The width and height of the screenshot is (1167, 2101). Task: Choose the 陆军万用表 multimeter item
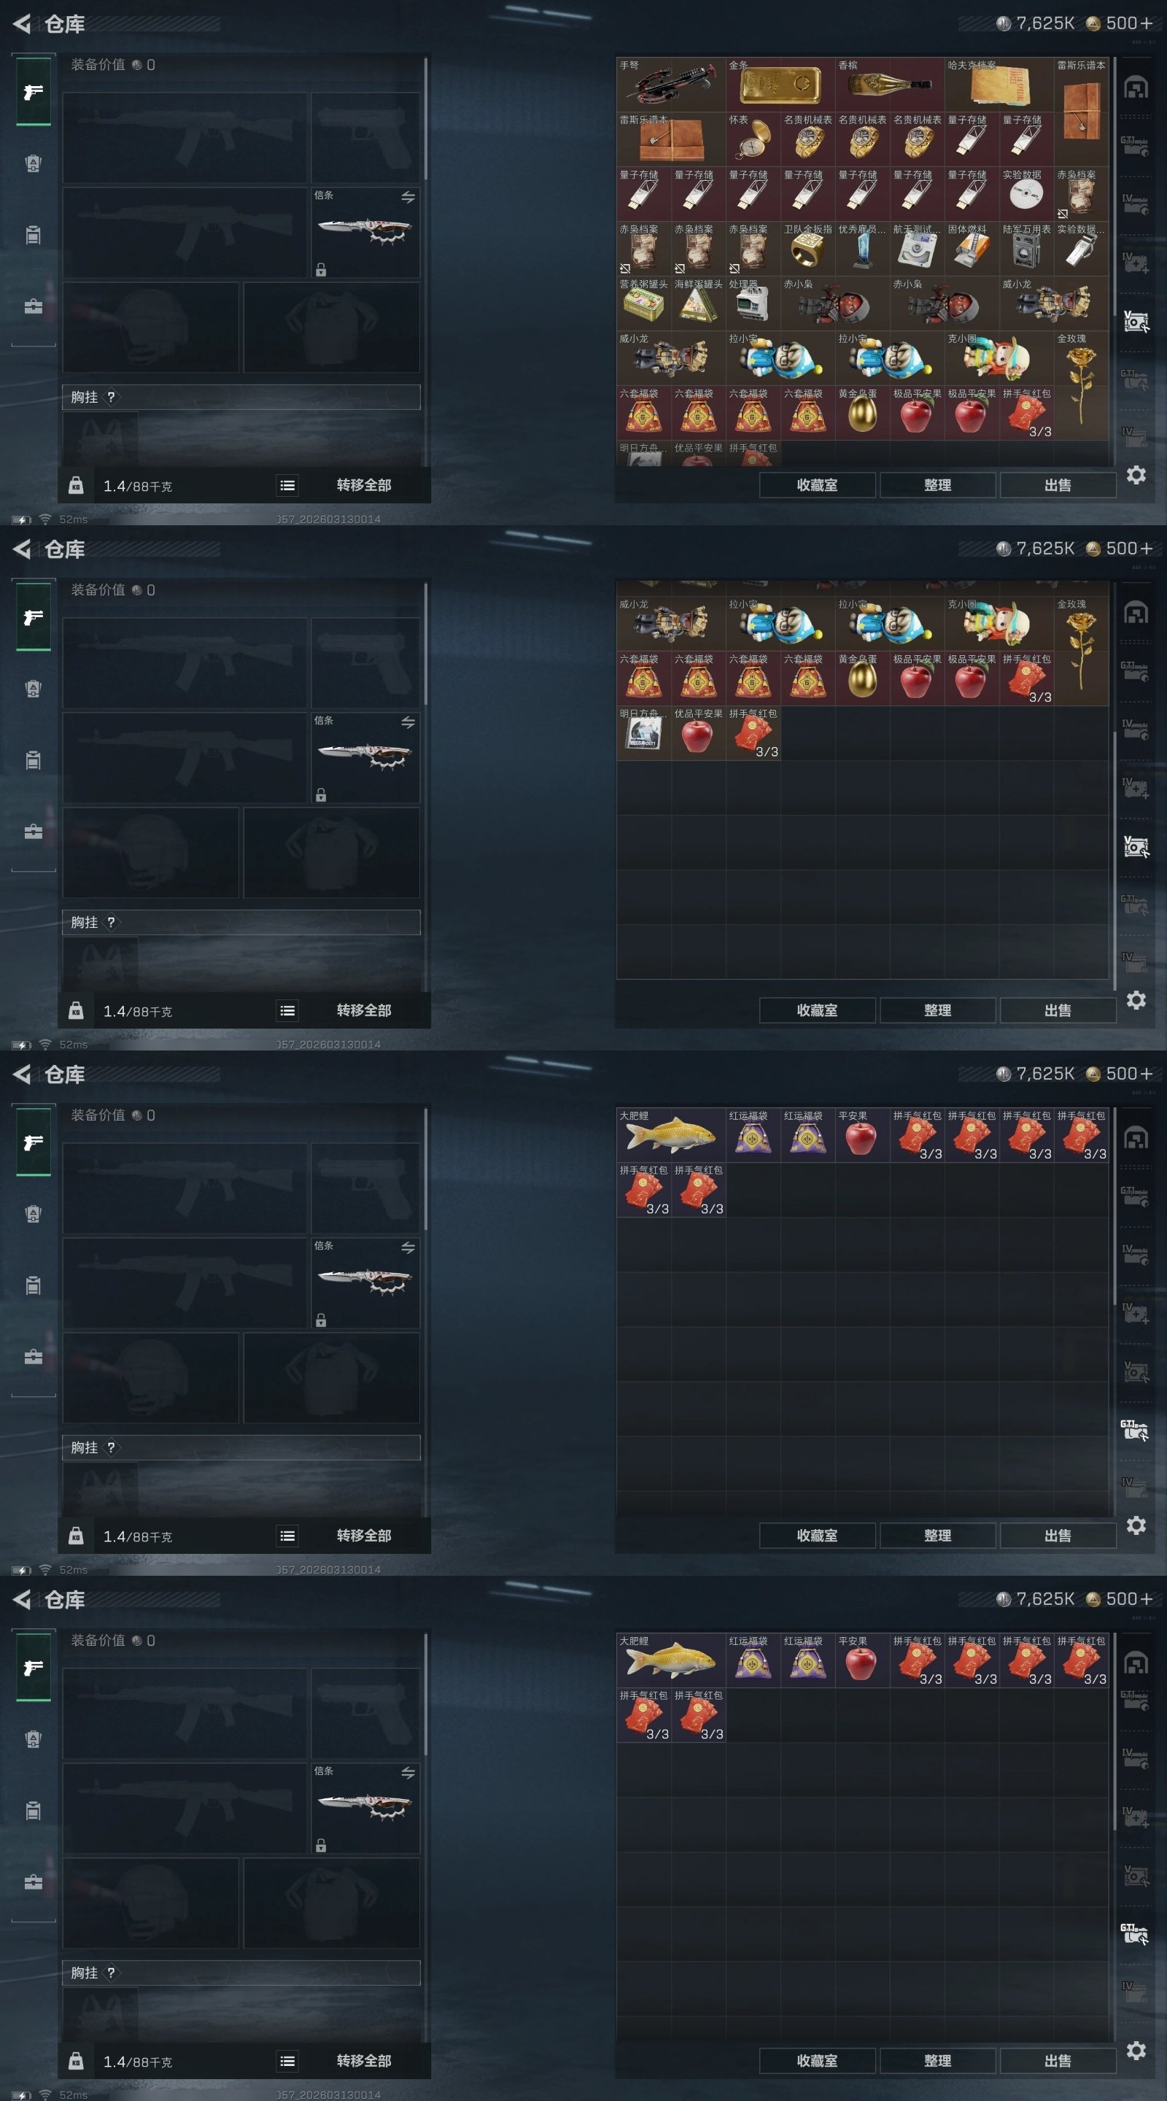click(1027, 249)
